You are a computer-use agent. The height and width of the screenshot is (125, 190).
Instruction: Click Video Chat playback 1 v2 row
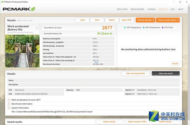(x=78, y=57)
